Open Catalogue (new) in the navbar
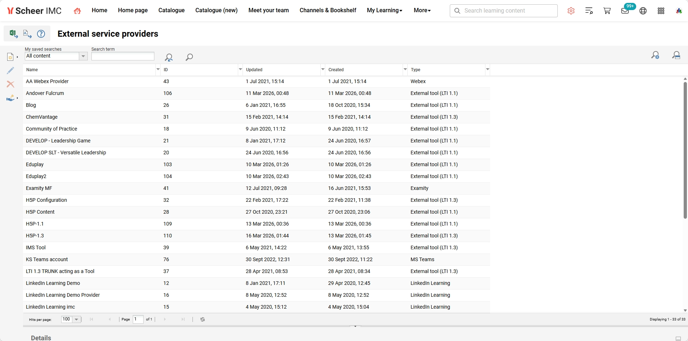 point(216,10)
